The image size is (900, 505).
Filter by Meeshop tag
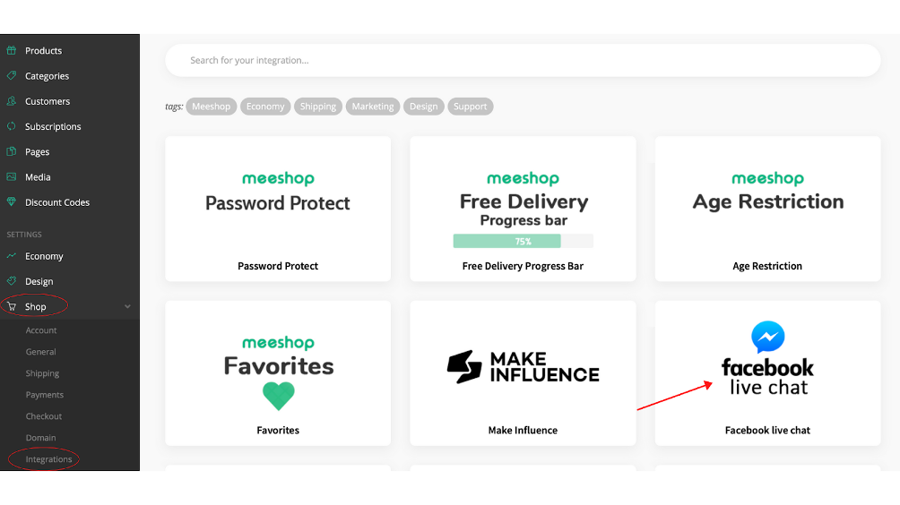click(x=212, y=107)
